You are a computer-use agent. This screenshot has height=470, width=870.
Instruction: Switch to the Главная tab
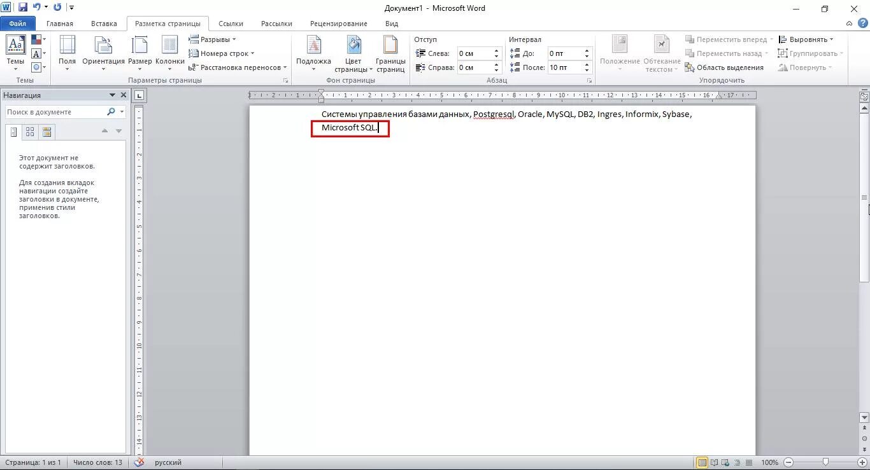pos(60,24)
